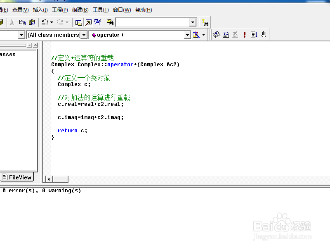
Task: Click the horizontal scrollbar left arrow
Action: coord(49,179)
